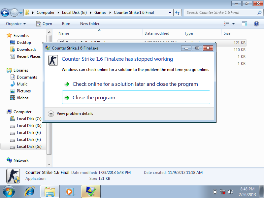Click the volume speaker tray icon
Image resolution: width=264 pixels, height=198 pixels.
231,191
